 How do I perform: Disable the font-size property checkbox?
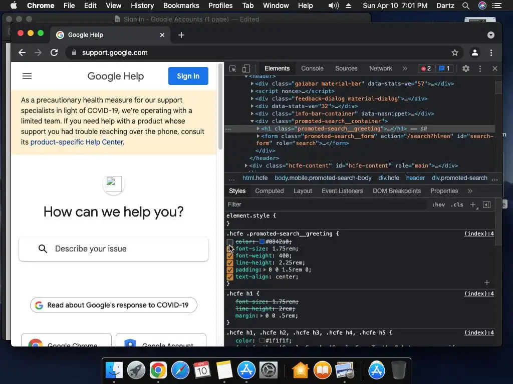click(229, 249)
